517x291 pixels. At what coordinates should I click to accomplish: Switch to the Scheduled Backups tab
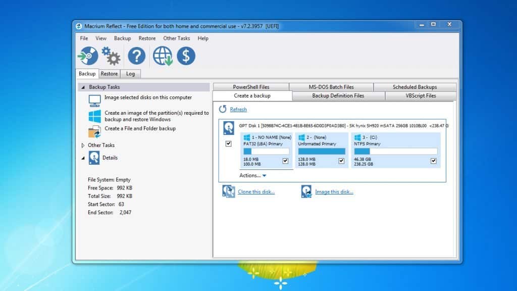[415, 87]
